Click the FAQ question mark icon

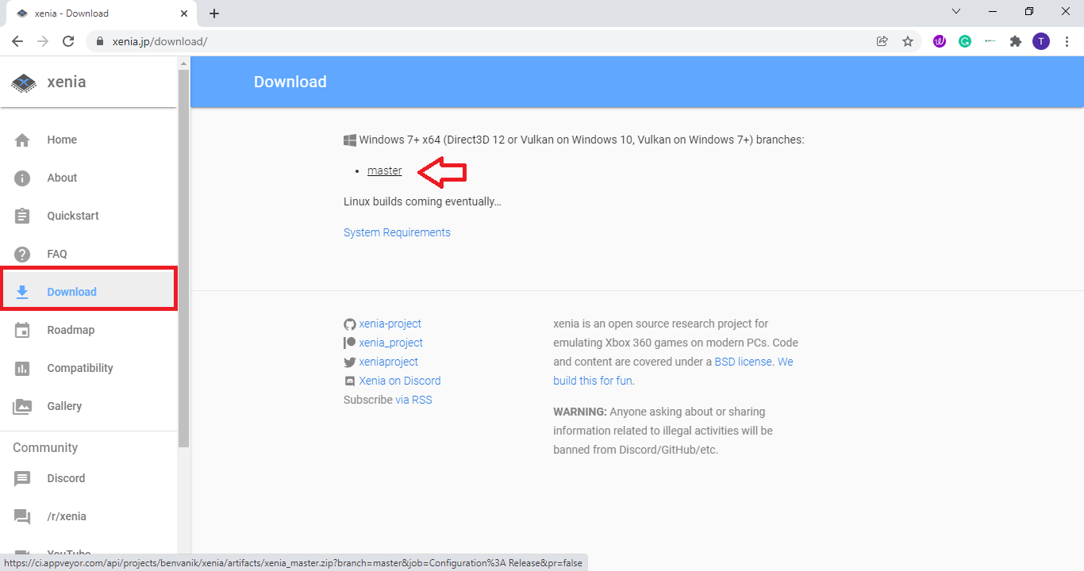[22, 254]
